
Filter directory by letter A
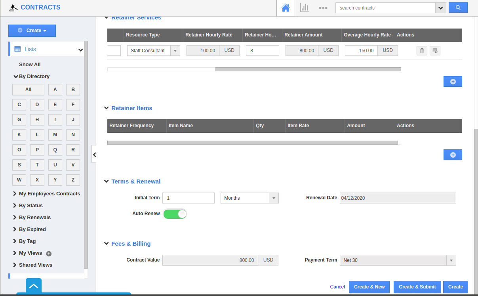click(x=55, y=90)
